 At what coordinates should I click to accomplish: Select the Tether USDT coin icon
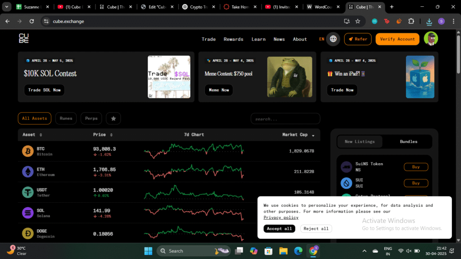(28, 192)
